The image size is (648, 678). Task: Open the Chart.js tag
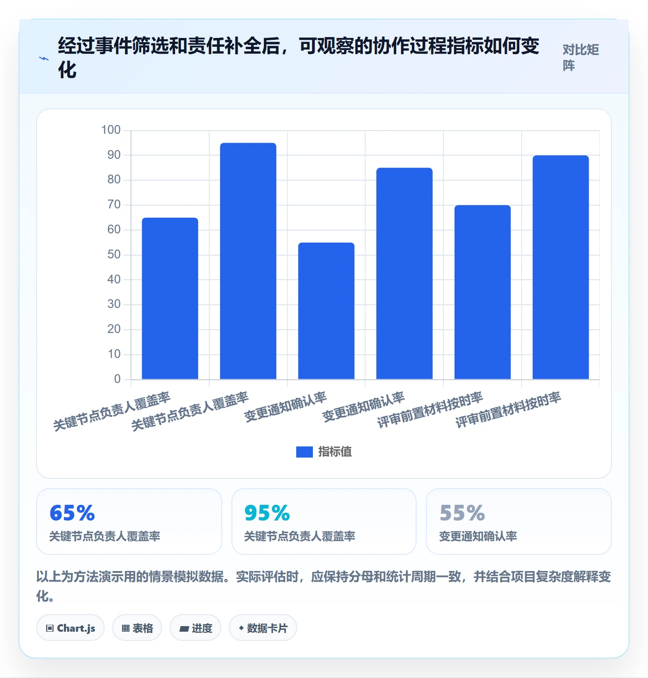tap(70, 628)
